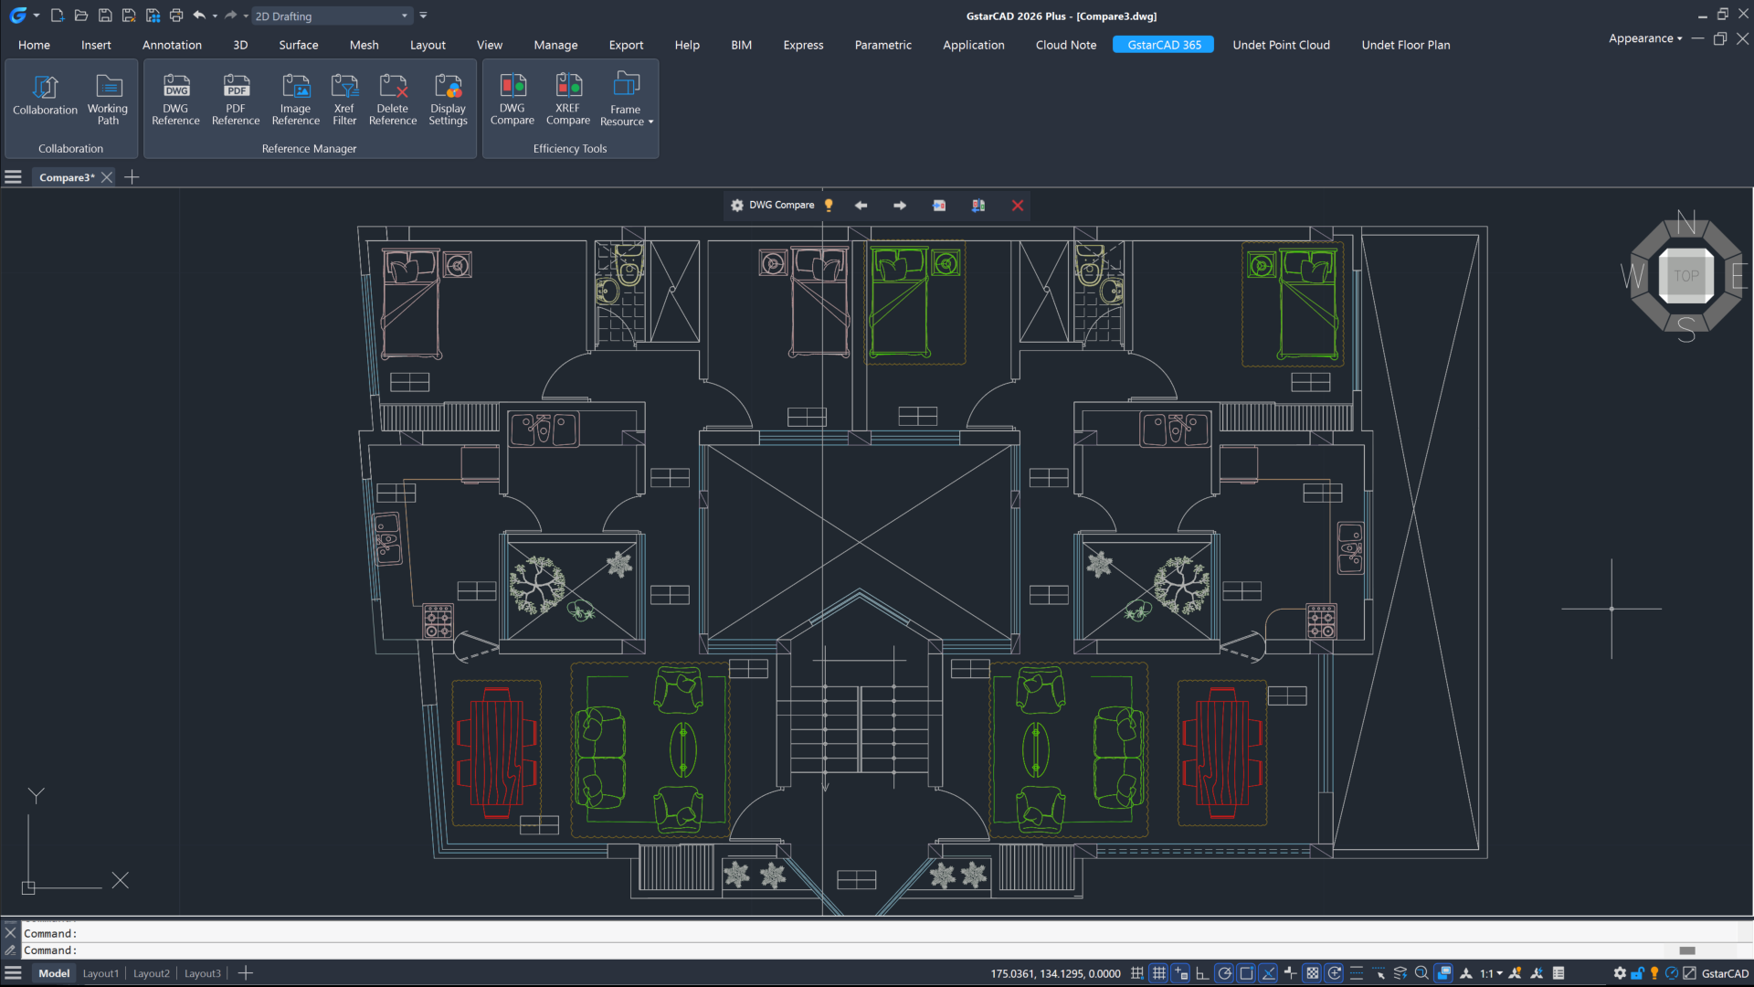Click the GstarCAD 365 button
Image resolution: width=1754 pixels, height=987 pixels.
pyautogui.click(x=1163, y=44)
